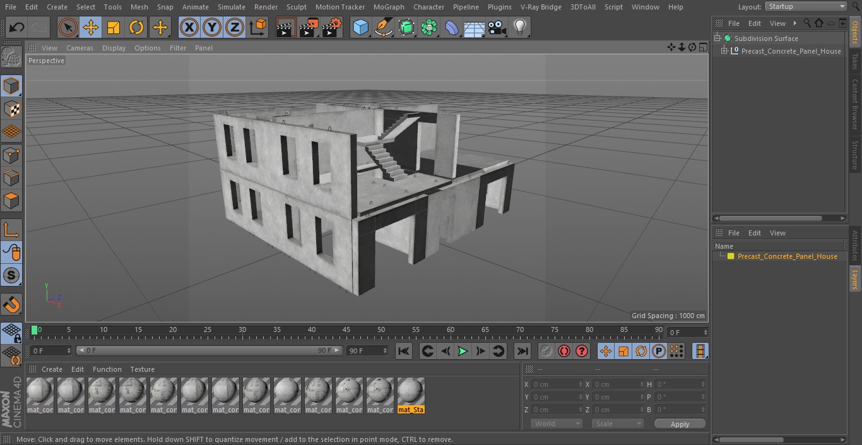The width and height of the screenshot is (862, 445).
Task: Activate the Scale tool
Action: coord(114,28)
